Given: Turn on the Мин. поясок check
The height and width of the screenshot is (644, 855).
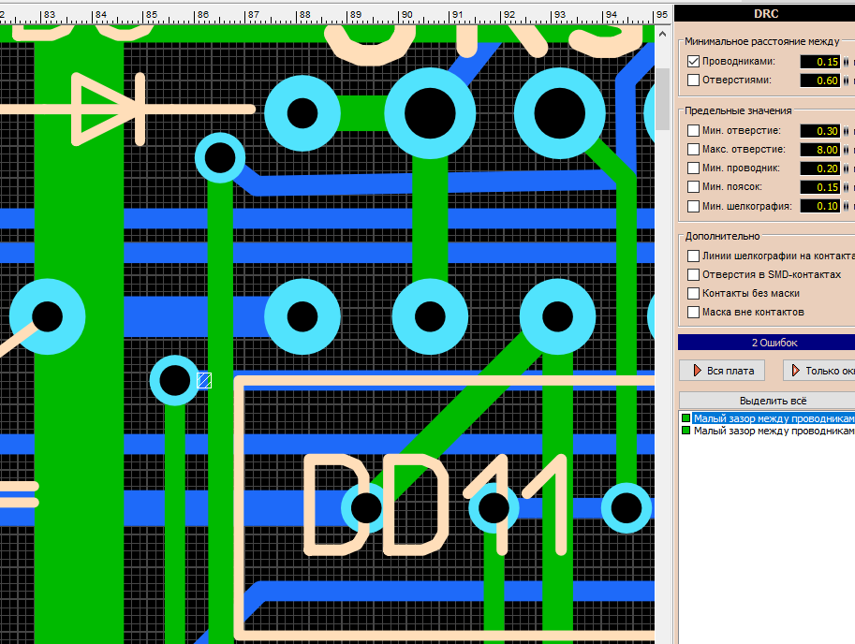Looking at the screenshot, I should [693, 187].
